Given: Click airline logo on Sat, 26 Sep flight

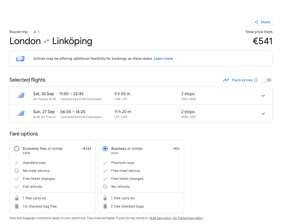Looking at the screenshot, I should point(20,95).
